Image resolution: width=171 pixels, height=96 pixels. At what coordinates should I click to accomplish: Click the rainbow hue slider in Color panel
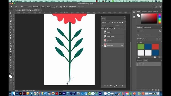(x=160, y=18)
